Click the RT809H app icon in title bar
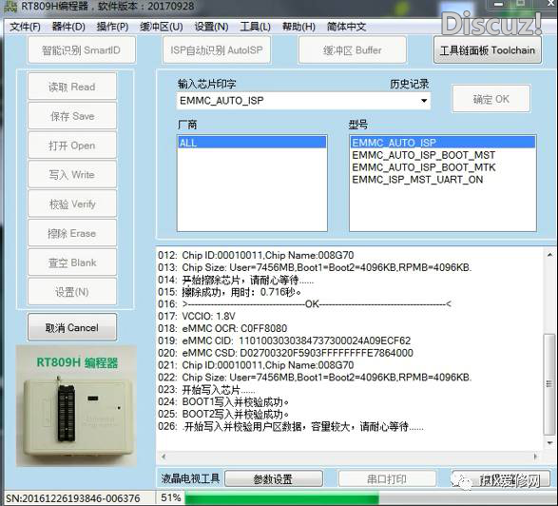This screenshot has height=506, width=558. pos(10,6)
